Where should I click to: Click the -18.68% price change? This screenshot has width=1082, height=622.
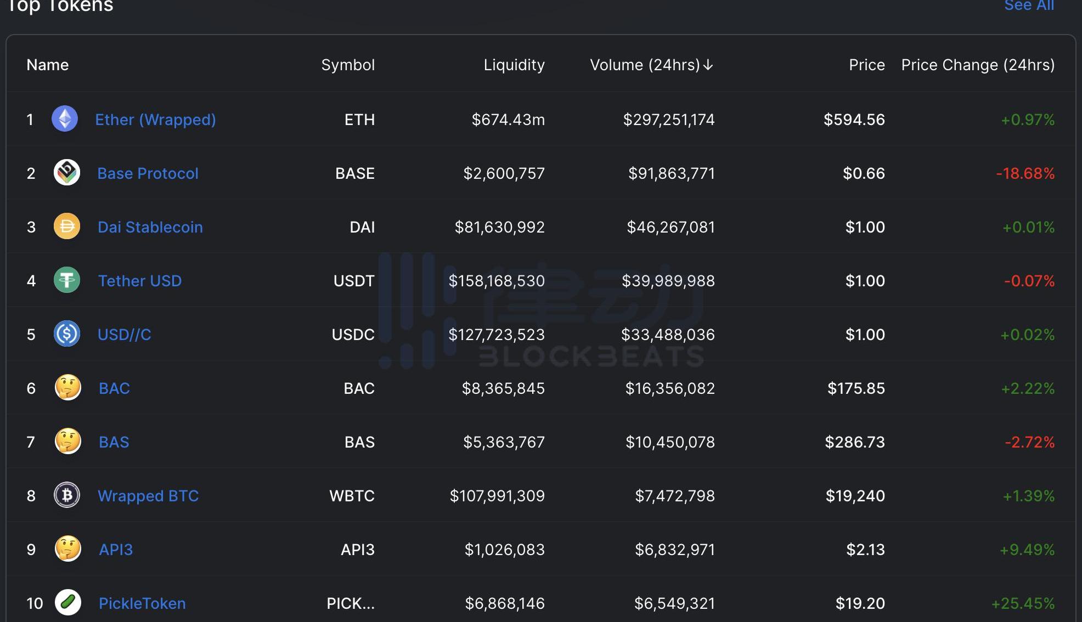click(x=1025, y=173)
